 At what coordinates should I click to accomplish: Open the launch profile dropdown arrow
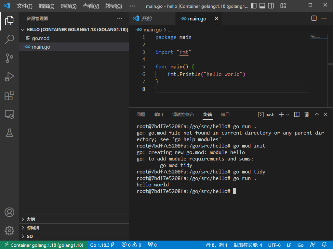(x=287, y=114)
